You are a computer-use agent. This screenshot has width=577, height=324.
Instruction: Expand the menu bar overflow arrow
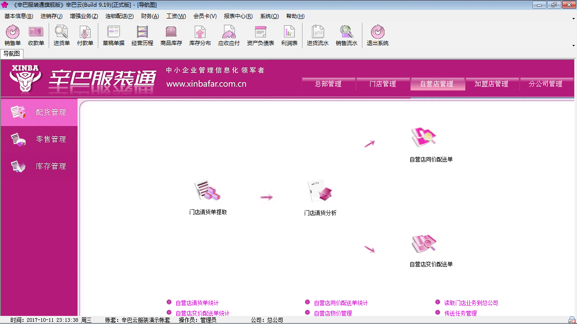pyautogui.click(x=573, y=19)
